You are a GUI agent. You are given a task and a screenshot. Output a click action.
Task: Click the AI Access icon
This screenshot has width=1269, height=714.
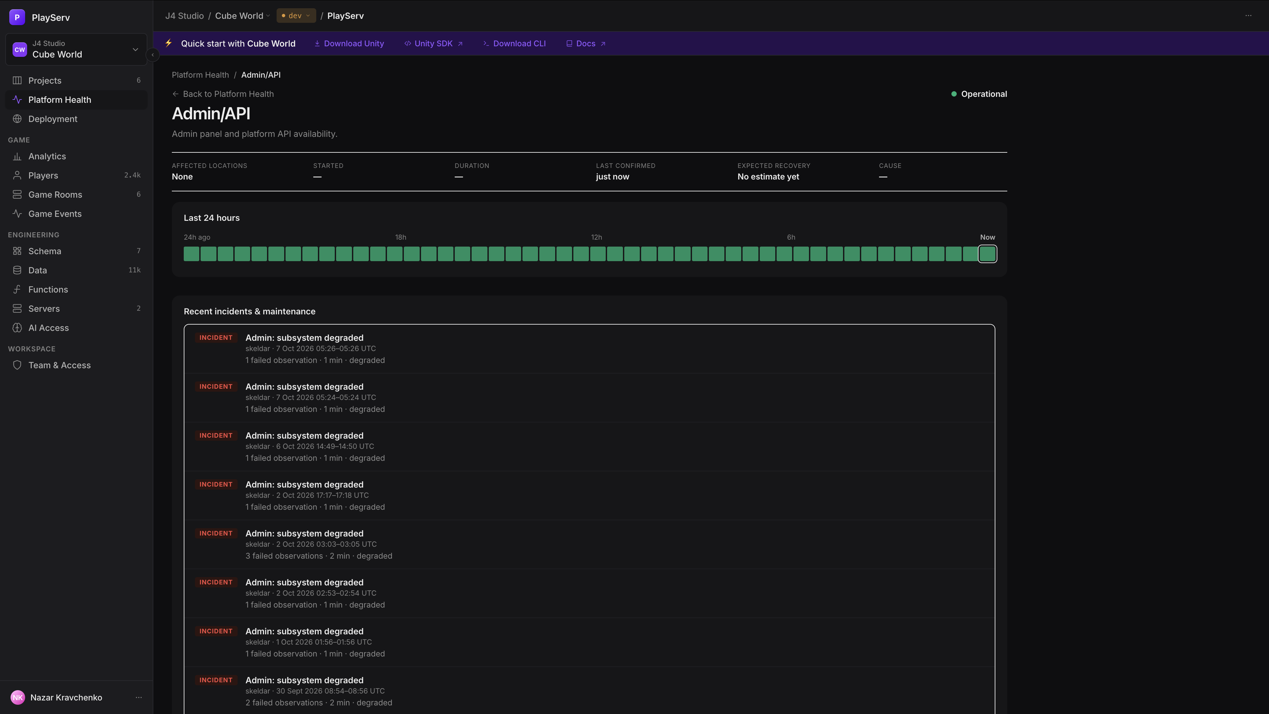(x=17, y=328)
